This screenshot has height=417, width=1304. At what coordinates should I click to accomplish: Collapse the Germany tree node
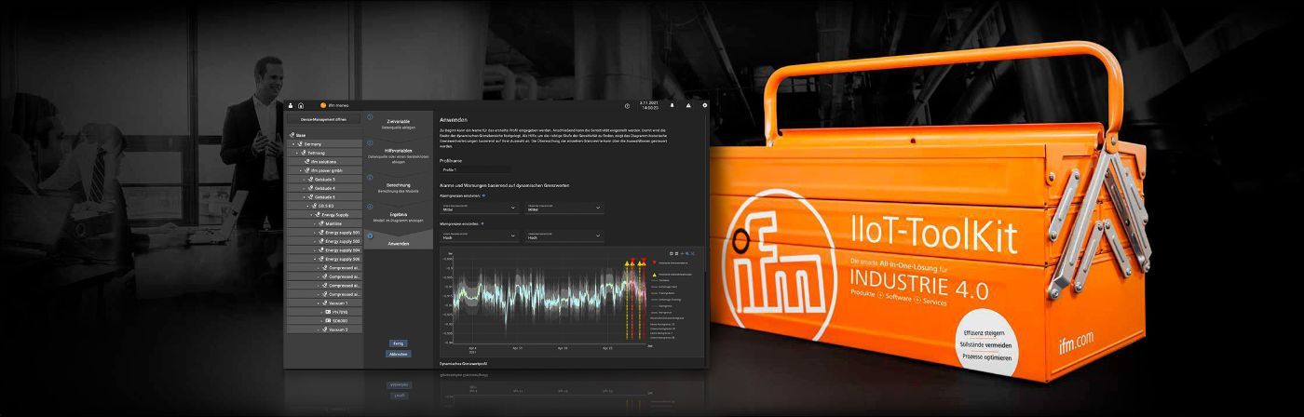coord(293,144)
